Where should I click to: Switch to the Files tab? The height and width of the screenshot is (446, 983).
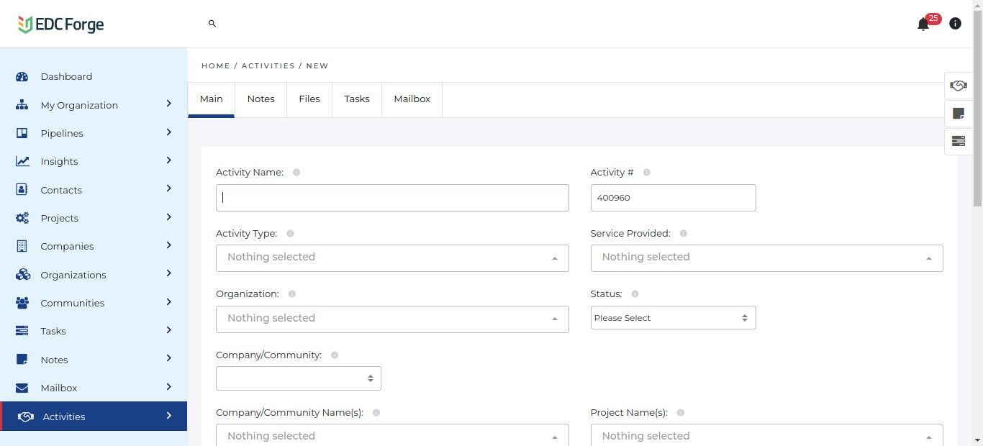coord(309,99)
